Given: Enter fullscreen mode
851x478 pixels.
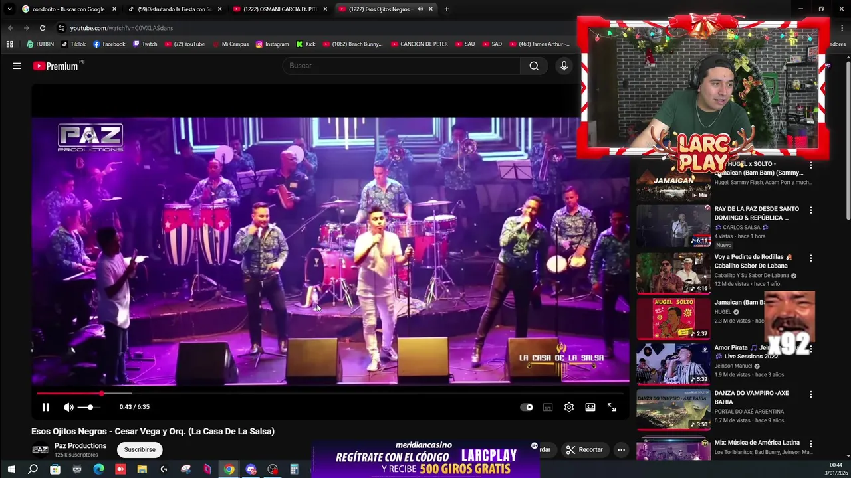Looking at the screenshot, I should (x=612, y=407).
